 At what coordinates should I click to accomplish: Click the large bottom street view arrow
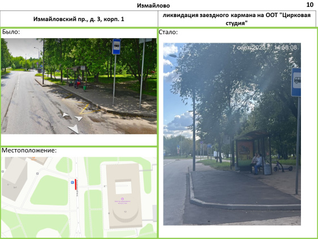73,129
